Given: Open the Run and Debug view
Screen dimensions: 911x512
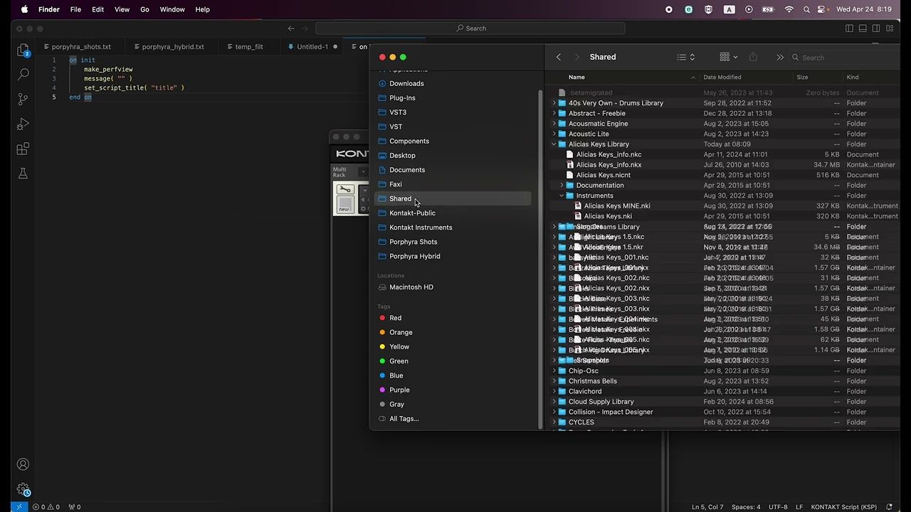Looking at the screenshot, I should [x=23, y=124].
